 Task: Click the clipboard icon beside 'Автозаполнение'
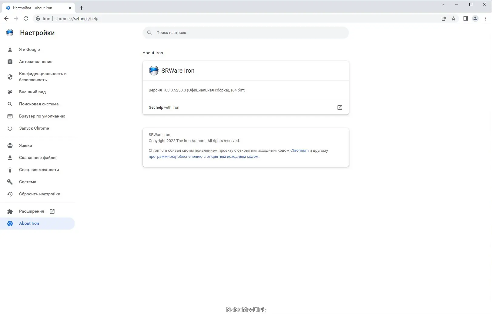[x=10, y=61]
